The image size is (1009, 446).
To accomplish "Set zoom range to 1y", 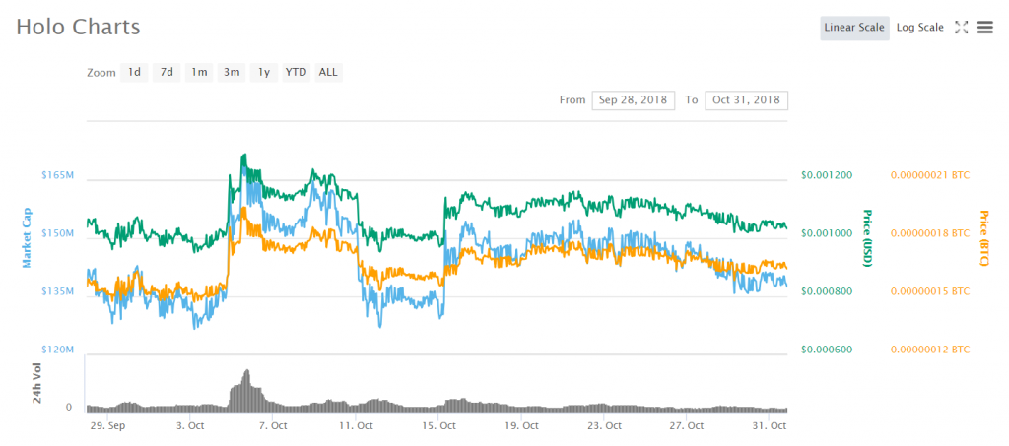I will (x=264, y=72).
